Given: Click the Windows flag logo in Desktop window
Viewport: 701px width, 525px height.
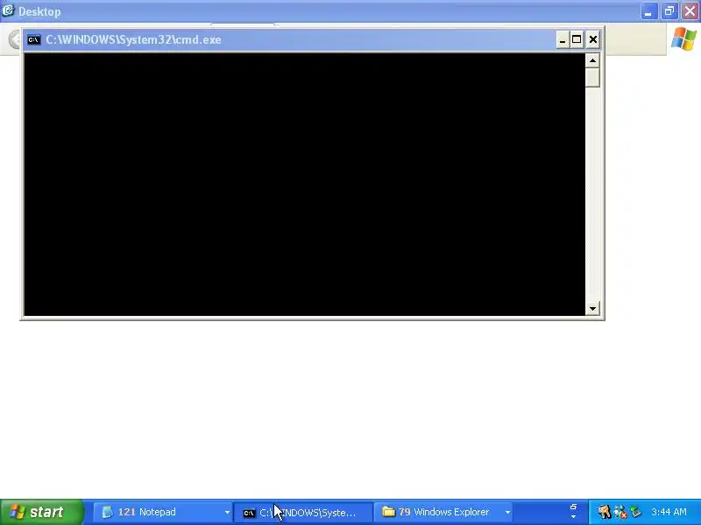Looking at the screenshot, I should (x=683, y=38).
